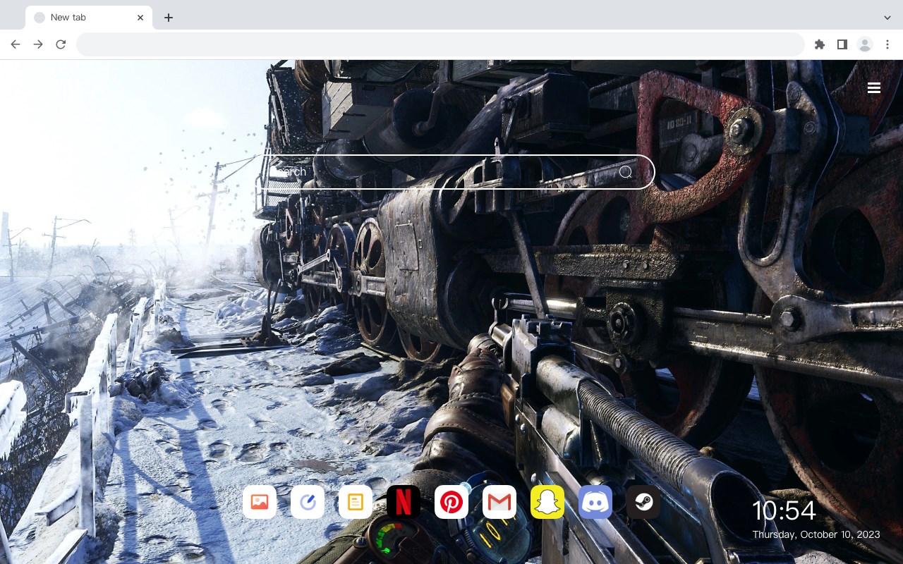Open the blue to-do pencil shortcut icon

(308, 502)
